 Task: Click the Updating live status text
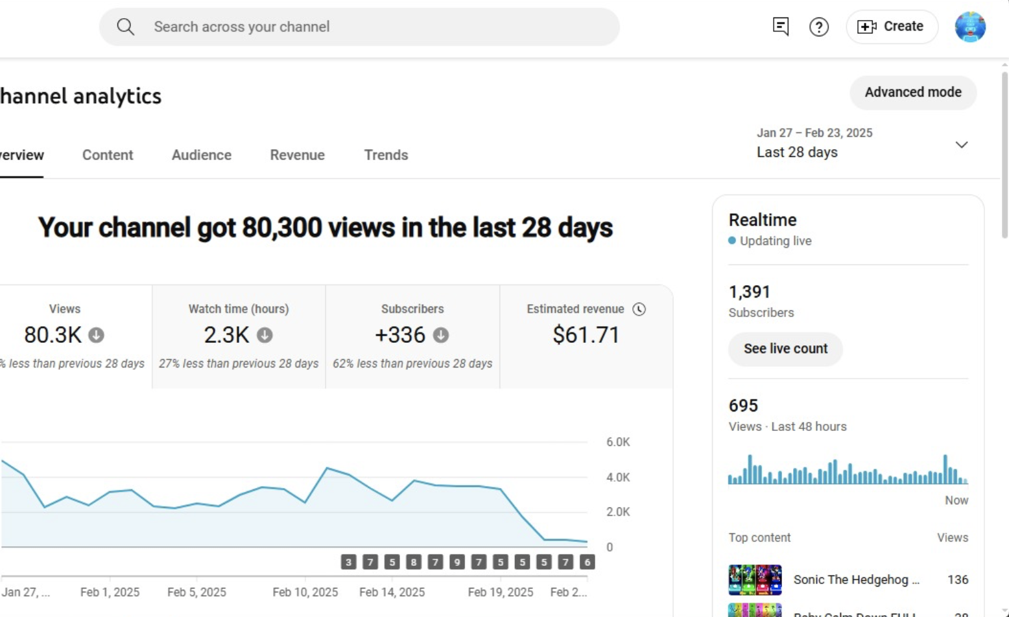pyautogui.click(x=776, y=241)
